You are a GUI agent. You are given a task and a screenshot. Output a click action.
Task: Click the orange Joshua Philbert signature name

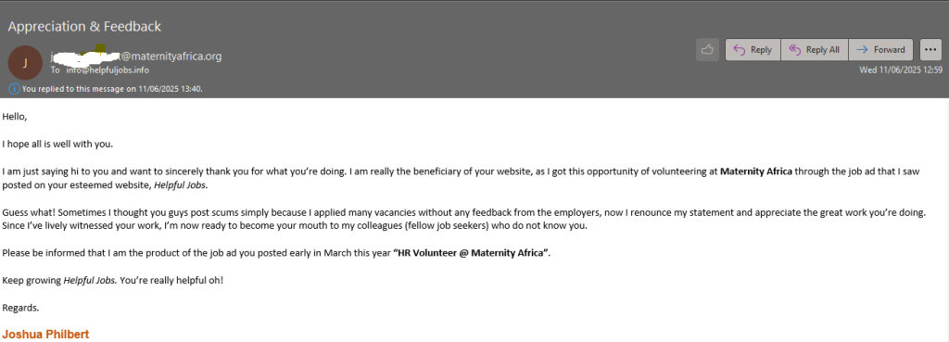[46, 334]
